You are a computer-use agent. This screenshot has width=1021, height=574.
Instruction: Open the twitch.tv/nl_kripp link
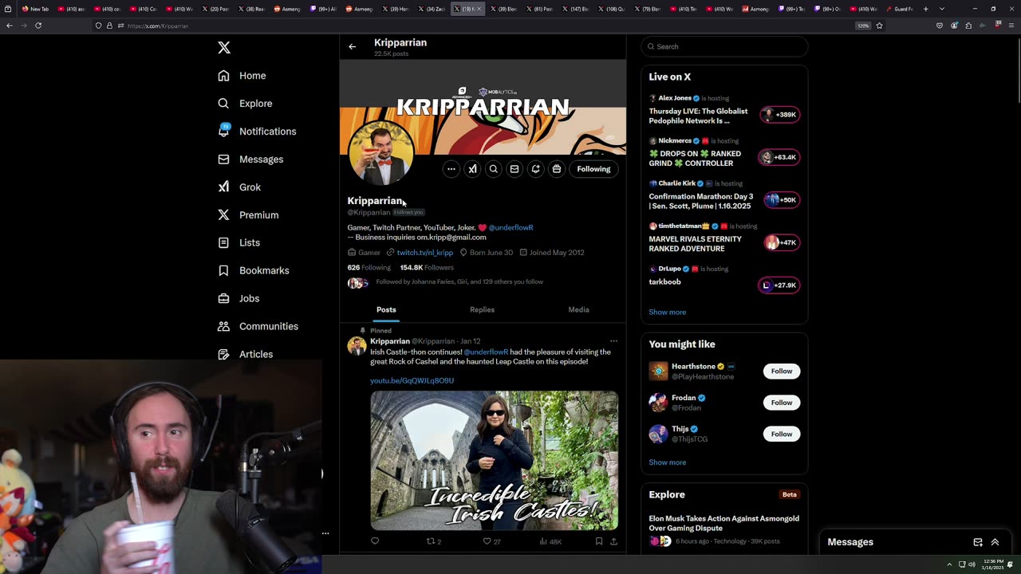coord(424,253)
